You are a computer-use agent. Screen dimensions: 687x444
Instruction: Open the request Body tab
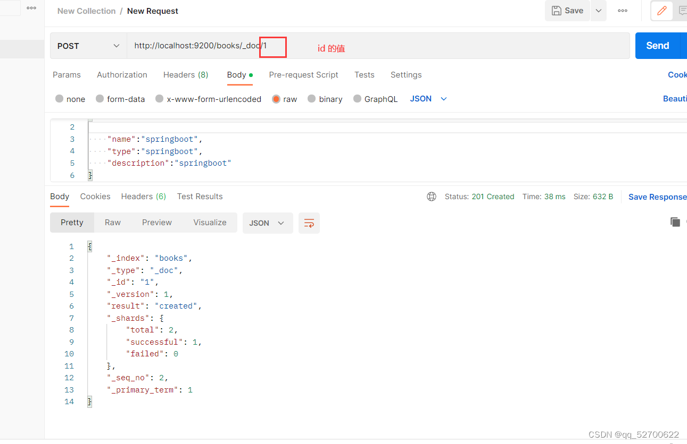[239, 75]
